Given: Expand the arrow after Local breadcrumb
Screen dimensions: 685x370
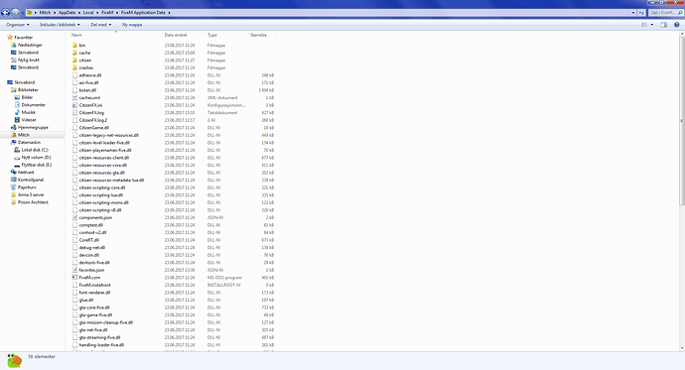Looking at the screenshot, I should coord(97,13).
